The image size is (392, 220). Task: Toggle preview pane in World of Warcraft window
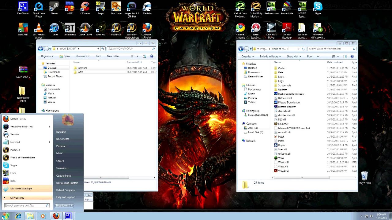pos(345,56)
